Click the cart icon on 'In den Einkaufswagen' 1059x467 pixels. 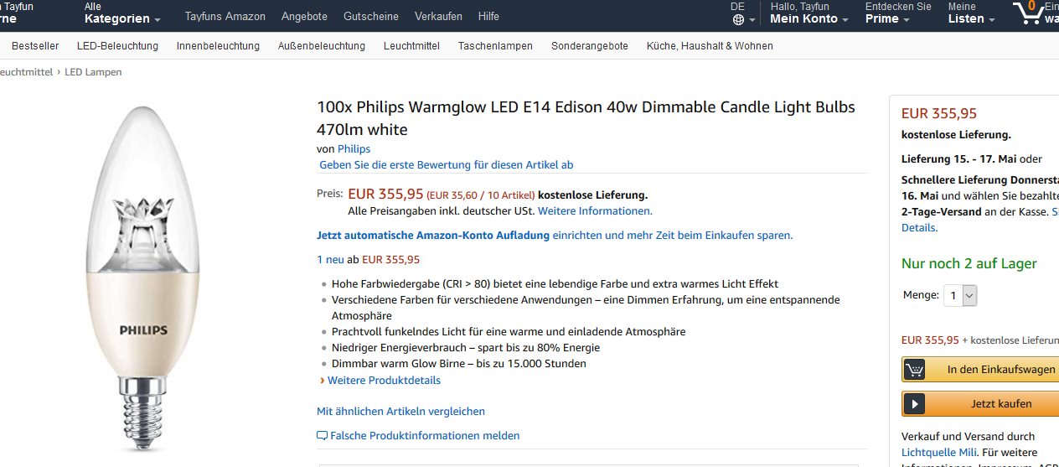click(x=915, y=370)
